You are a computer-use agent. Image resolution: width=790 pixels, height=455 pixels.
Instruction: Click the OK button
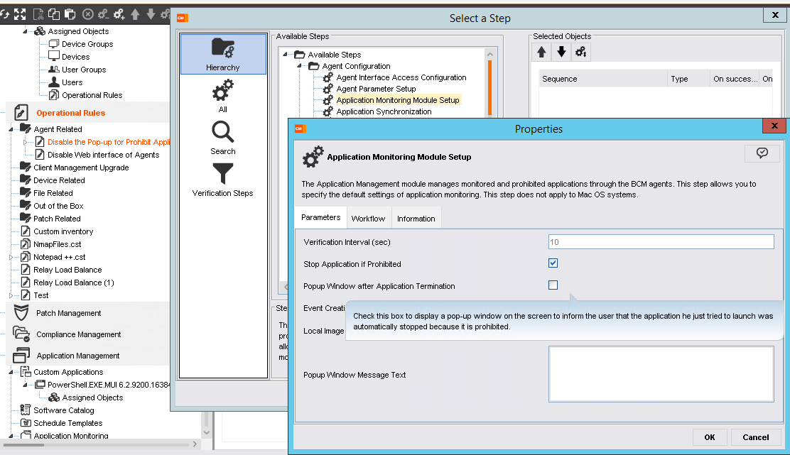(709, 437)
